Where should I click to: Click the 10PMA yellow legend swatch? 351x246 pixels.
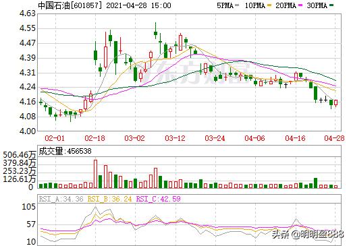[269, 5]
